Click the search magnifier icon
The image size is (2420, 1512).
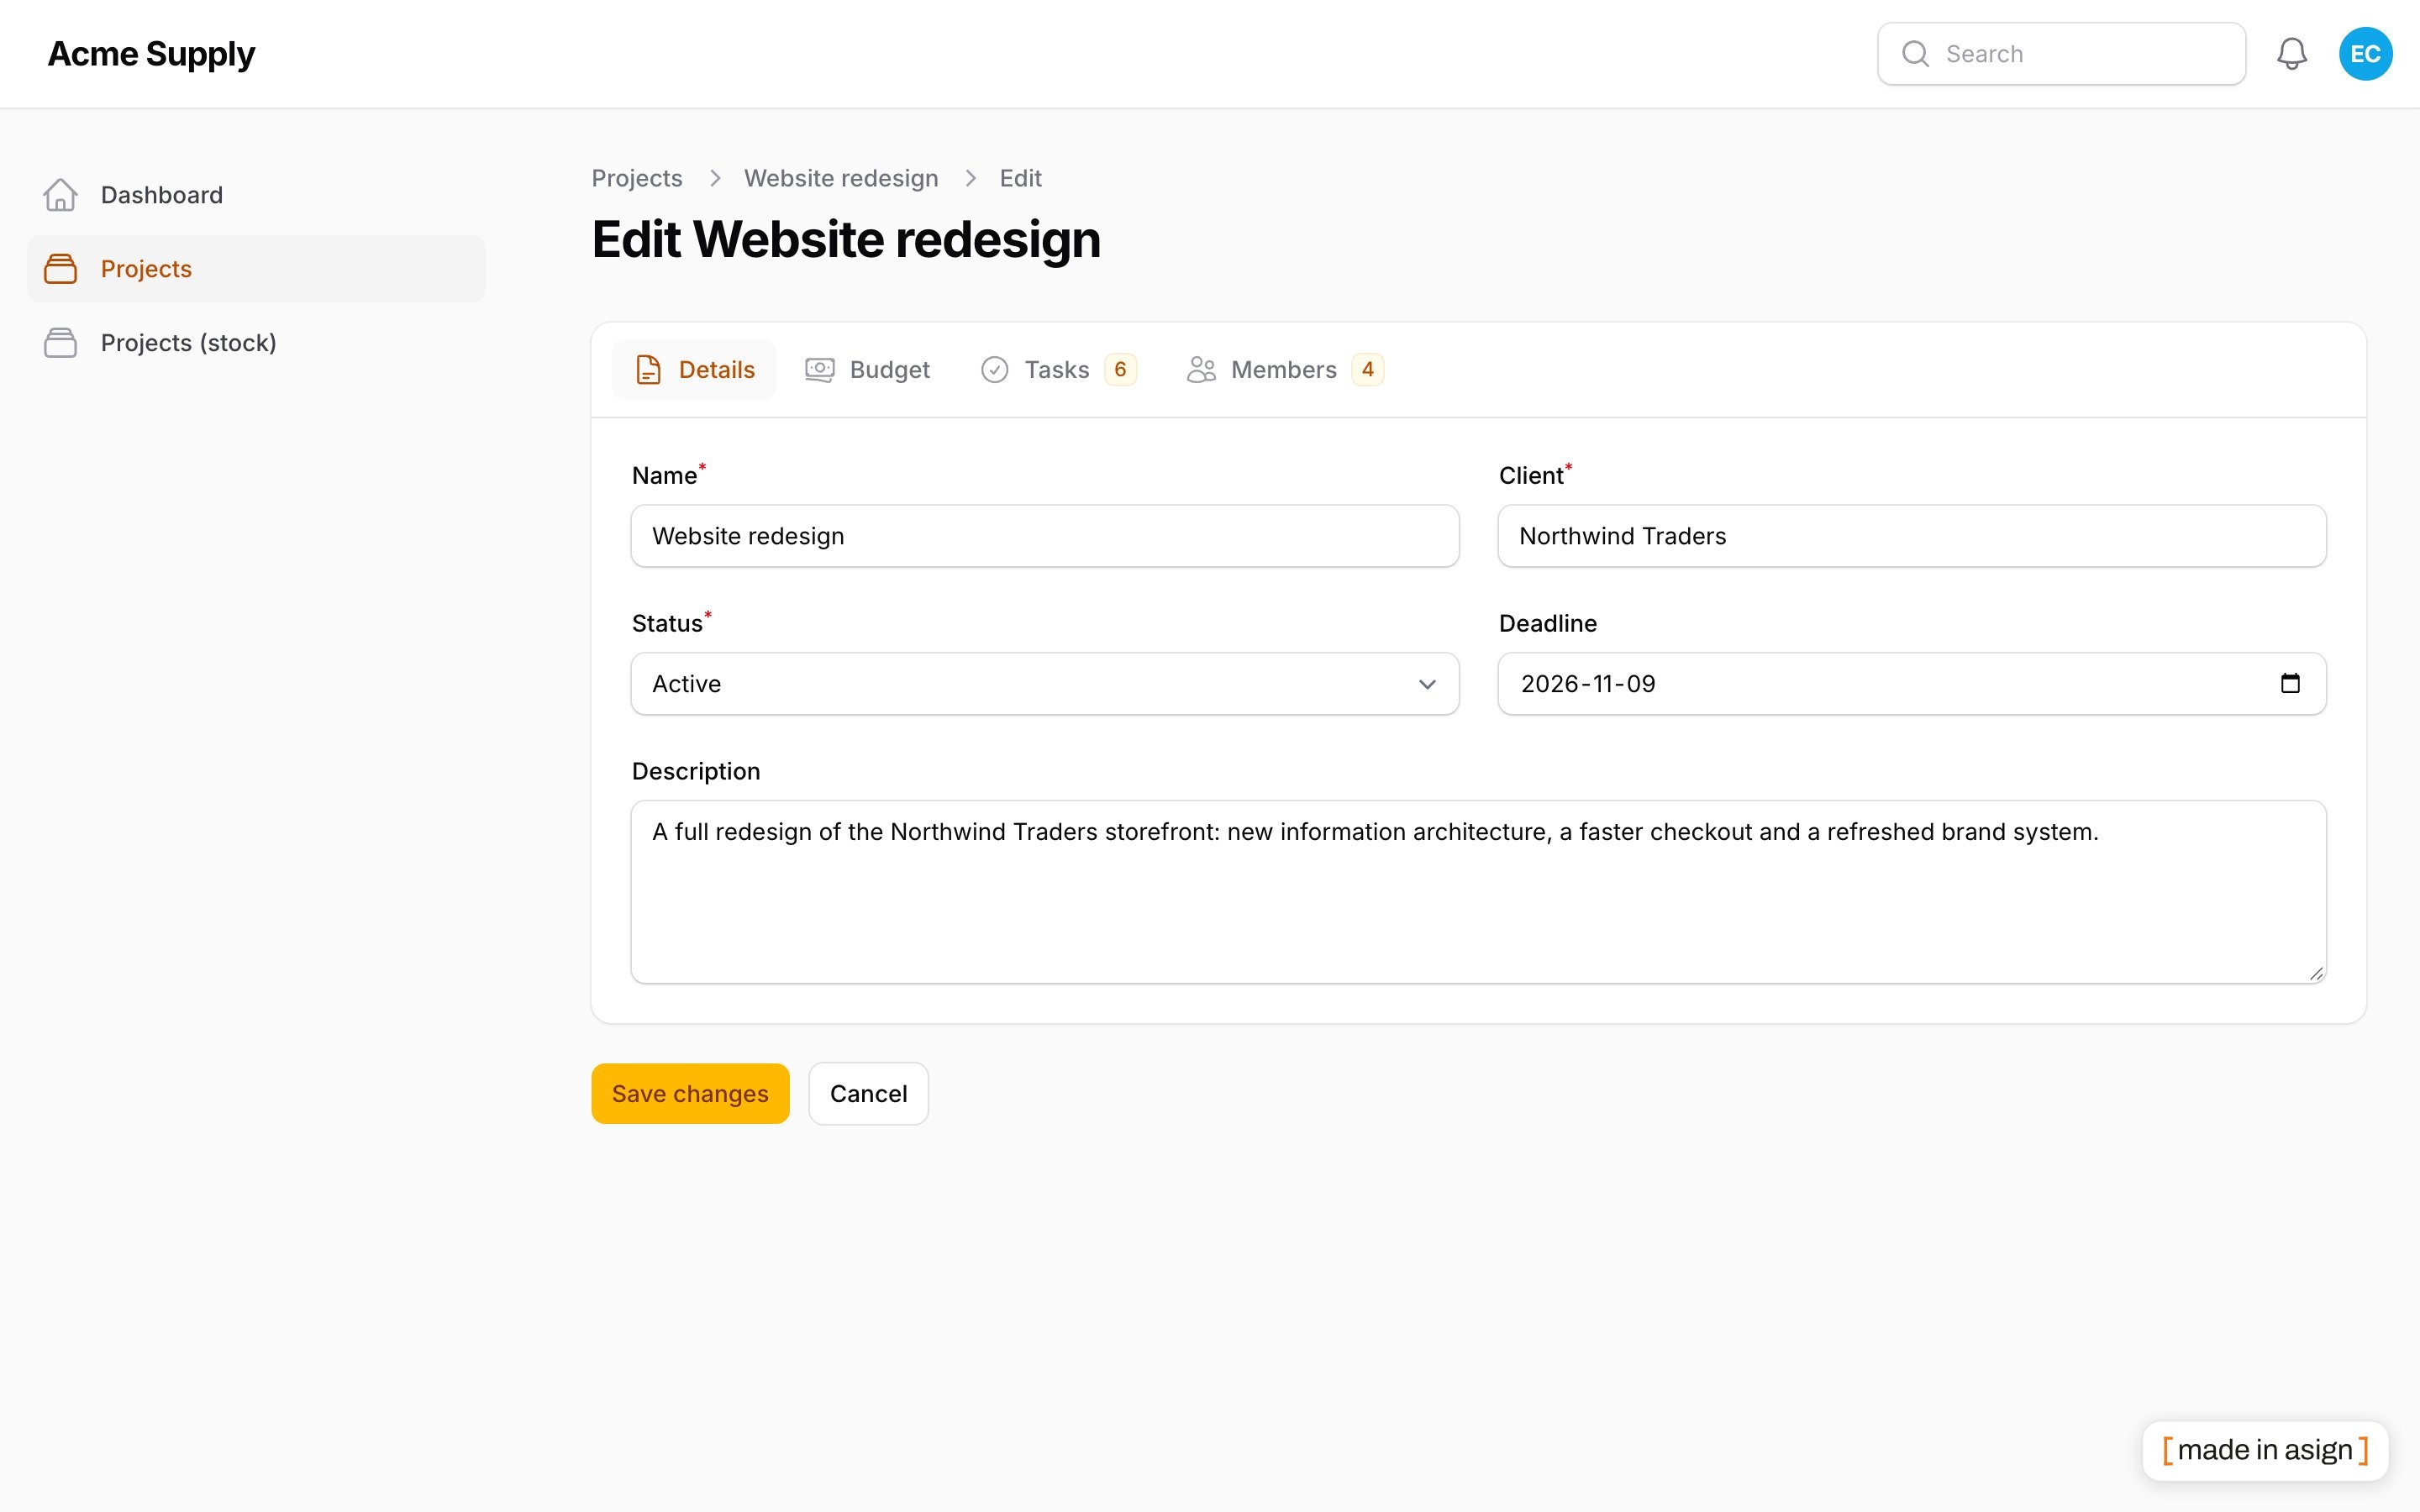click(1915, 54)
